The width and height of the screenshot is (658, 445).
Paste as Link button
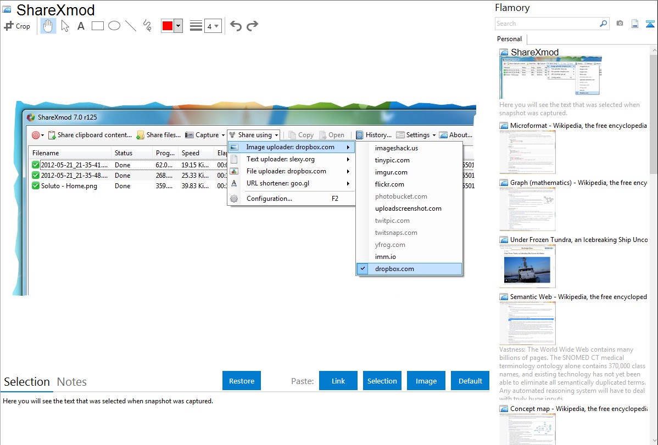[338, 381]
